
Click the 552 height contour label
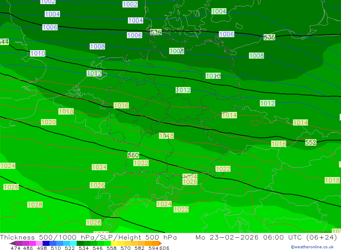[x=311, y=142]
